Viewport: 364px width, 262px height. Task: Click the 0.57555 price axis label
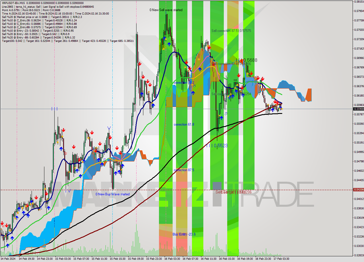(359, 30)
